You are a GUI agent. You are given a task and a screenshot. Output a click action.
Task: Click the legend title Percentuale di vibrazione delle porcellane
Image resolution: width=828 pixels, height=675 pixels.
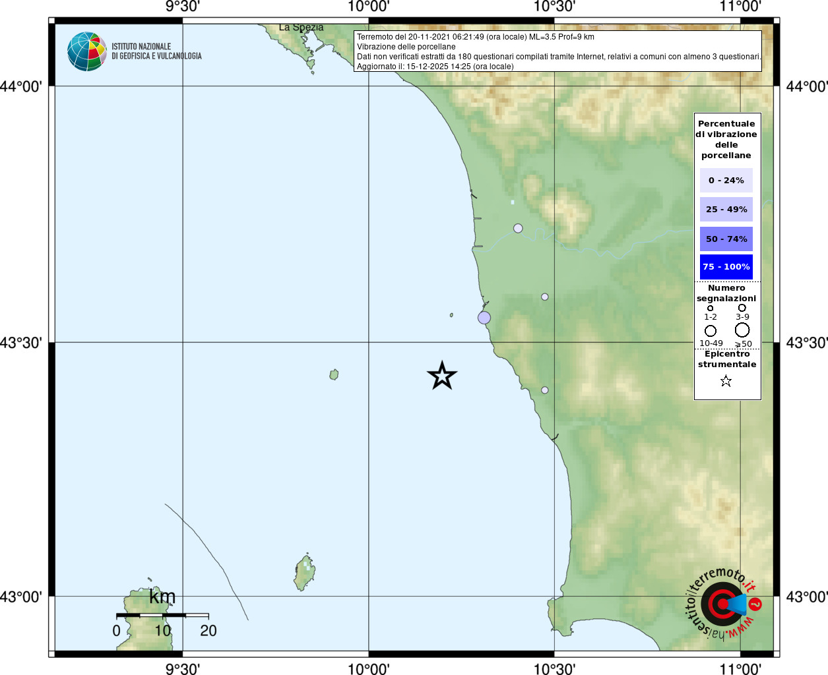tap(726, 139)
